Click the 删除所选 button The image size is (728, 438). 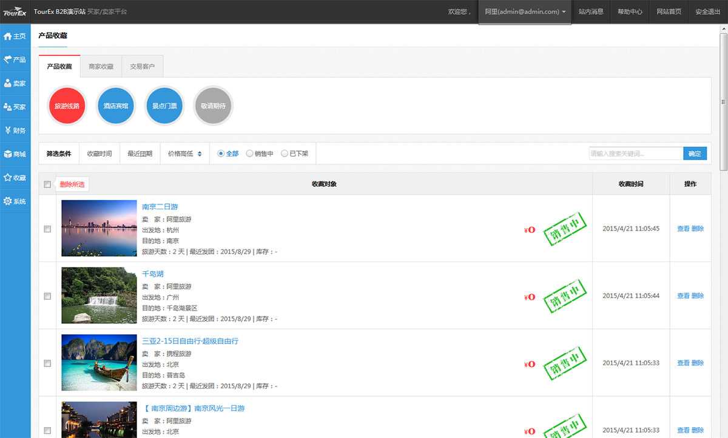72,184
